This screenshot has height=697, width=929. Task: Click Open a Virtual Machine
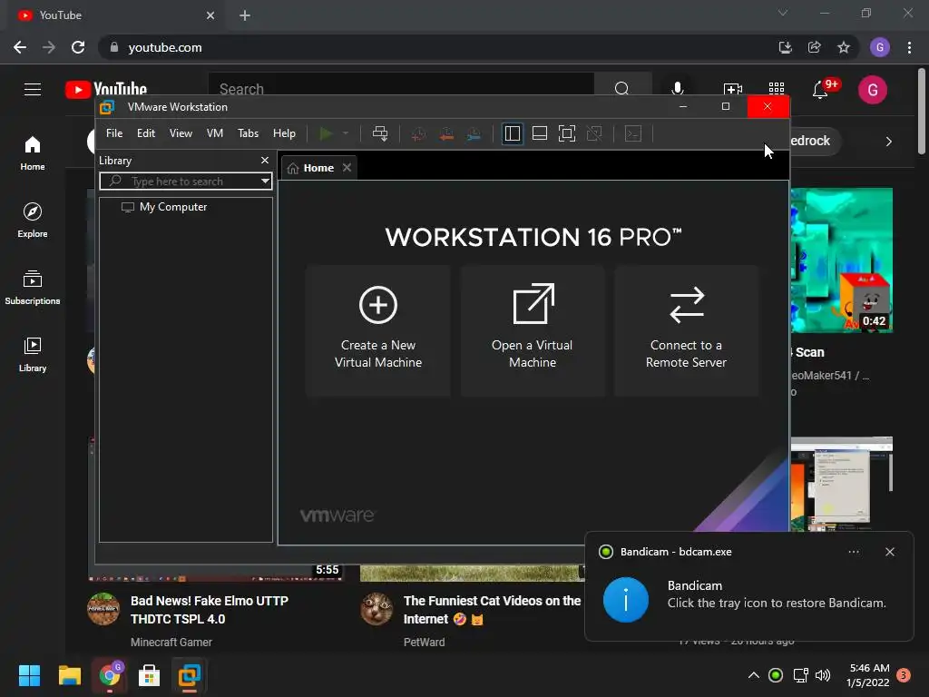pos(533,330)
